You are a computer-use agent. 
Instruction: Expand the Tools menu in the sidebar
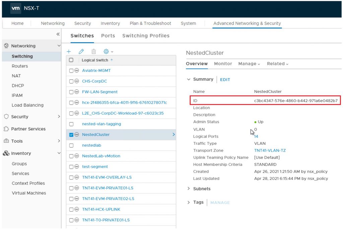point(59,141)
